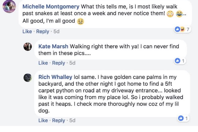Click the 5d timestamp on Michelle's comment
Image resolution: width=198 pixels, height=132 pixels.
pyautogui.click(x=56, y=31)
